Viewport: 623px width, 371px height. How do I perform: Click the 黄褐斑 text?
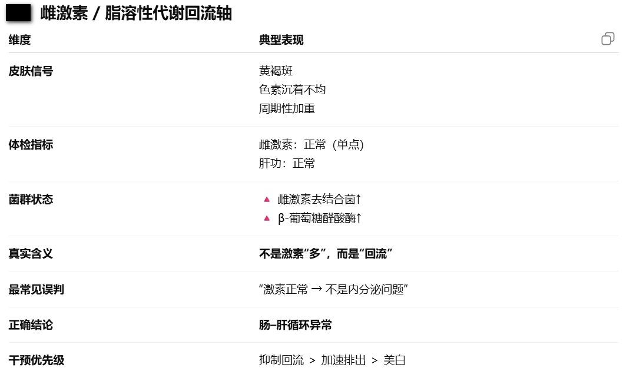pyautogui.click(x=276, y=71)
